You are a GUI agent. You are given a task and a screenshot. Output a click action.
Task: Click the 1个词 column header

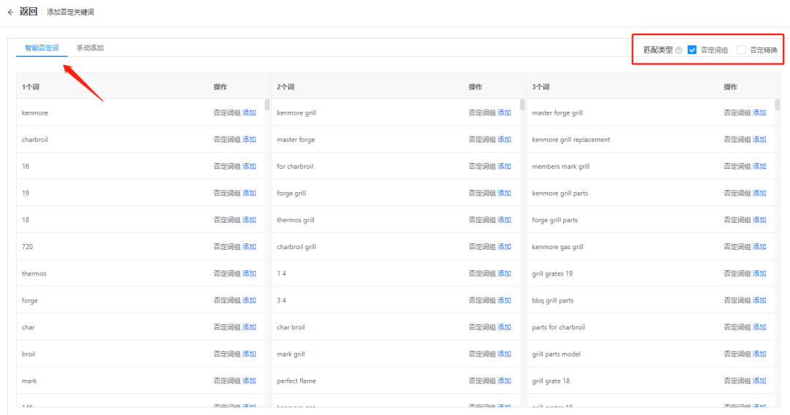click(x=30, y=87)
